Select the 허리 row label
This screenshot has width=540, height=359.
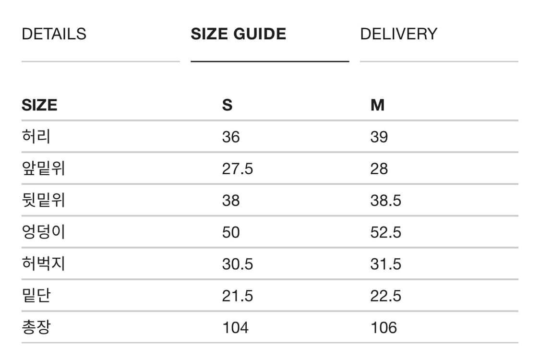(36, 137)
